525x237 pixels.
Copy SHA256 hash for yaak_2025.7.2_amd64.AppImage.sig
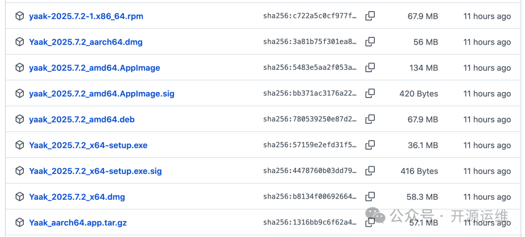click(370, 93)
